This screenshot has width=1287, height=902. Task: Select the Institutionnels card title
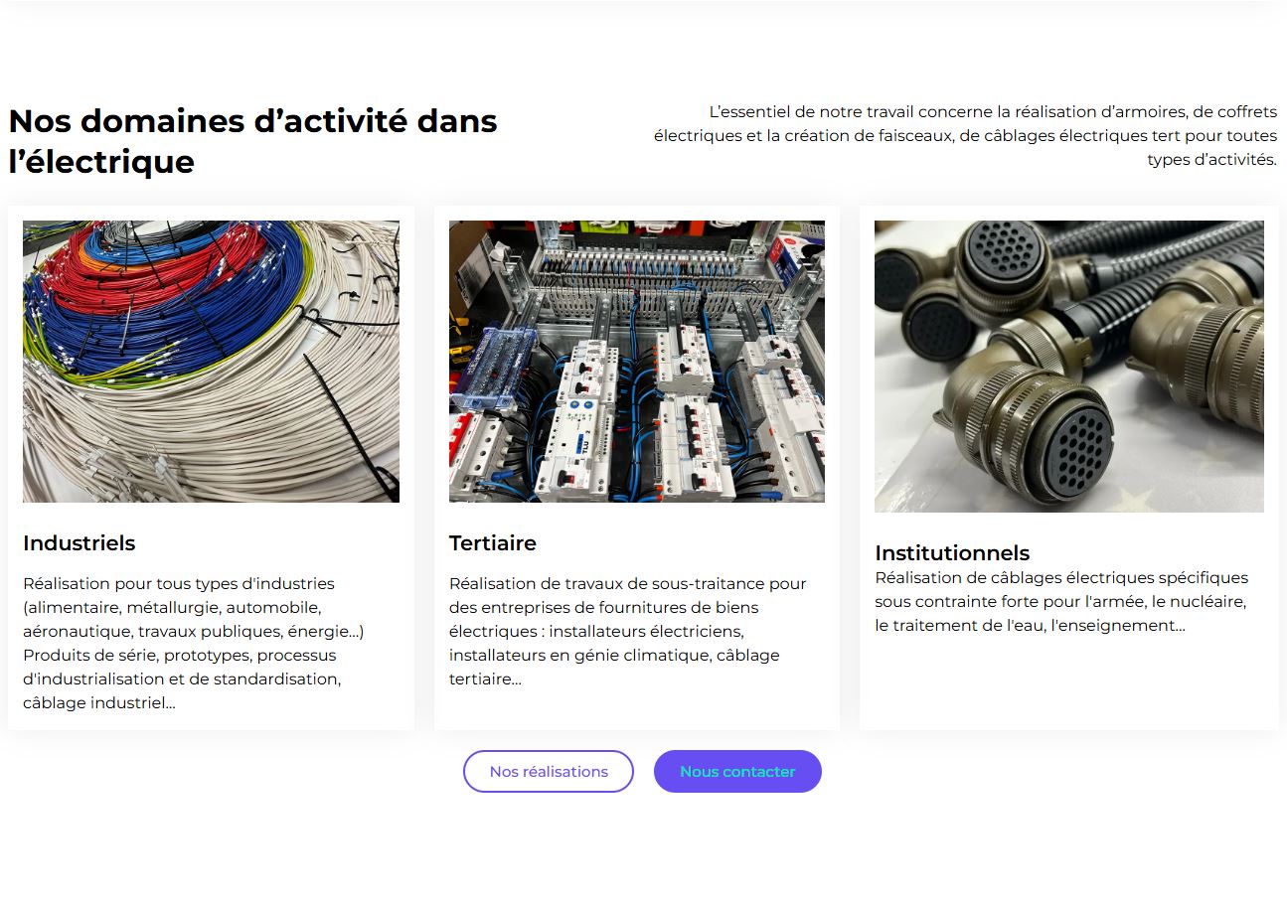(x=952, y=553)
